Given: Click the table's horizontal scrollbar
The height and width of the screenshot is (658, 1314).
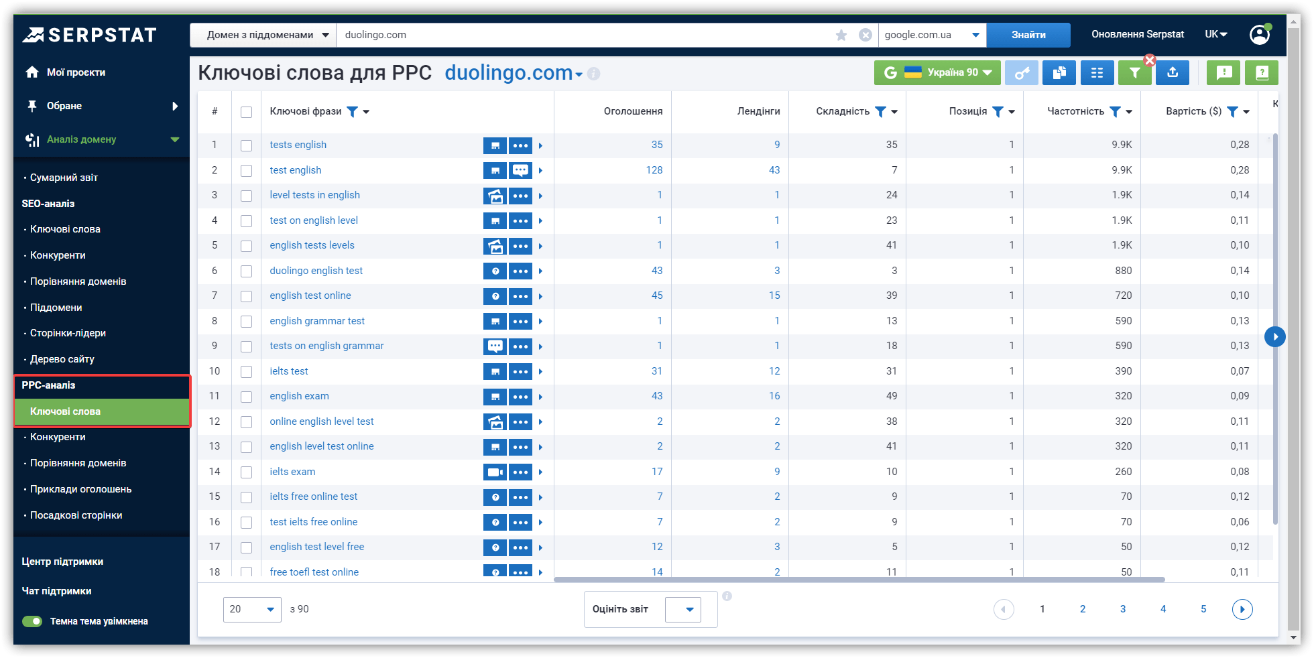Looking at the screenshot, I should click(x=859, y=580).
